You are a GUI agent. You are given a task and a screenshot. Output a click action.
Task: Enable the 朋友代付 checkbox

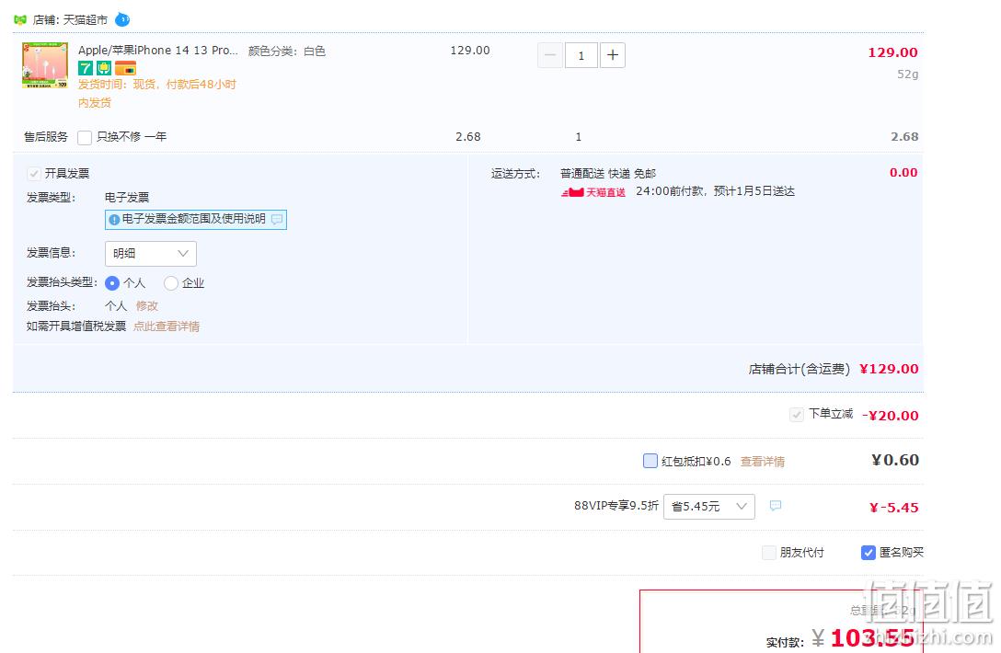[768, 553]
